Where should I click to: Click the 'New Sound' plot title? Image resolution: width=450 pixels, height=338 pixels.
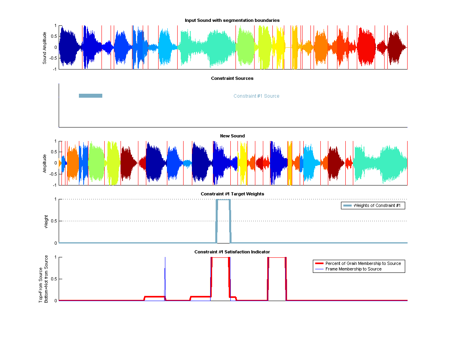(232, 136)
